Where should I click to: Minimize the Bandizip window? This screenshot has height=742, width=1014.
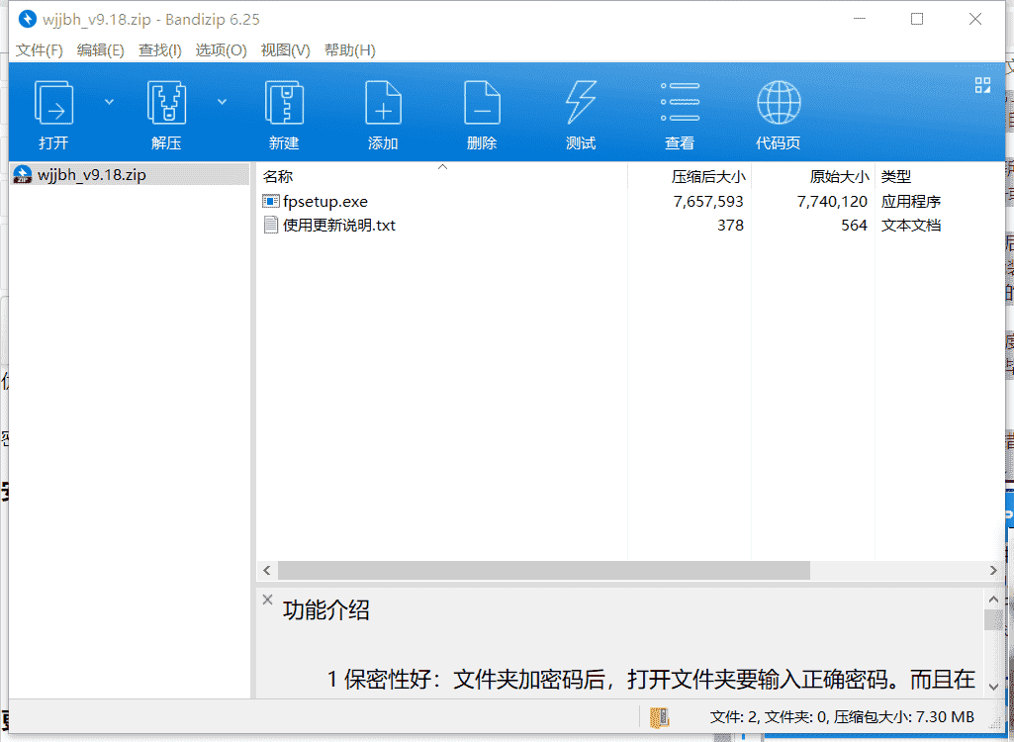pyautogui.click(x=860, y=19)
